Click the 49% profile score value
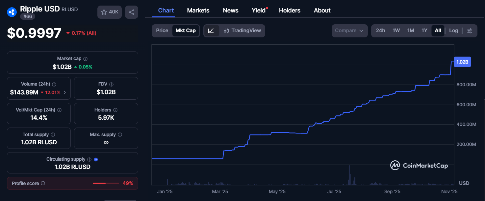The width and height of the screenshot is (485, 201). (128, 183)
